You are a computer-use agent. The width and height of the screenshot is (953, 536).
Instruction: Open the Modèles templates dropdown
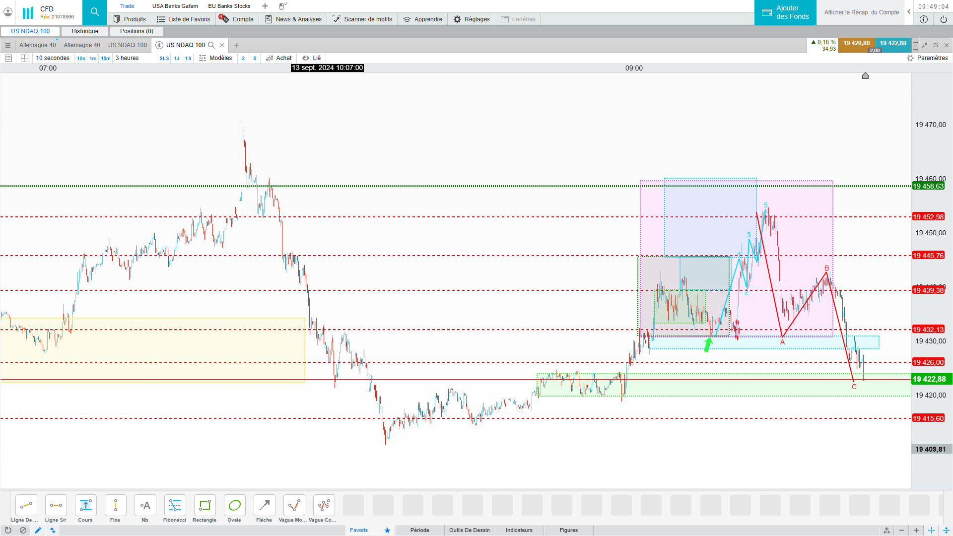click(x=216, y=58)
